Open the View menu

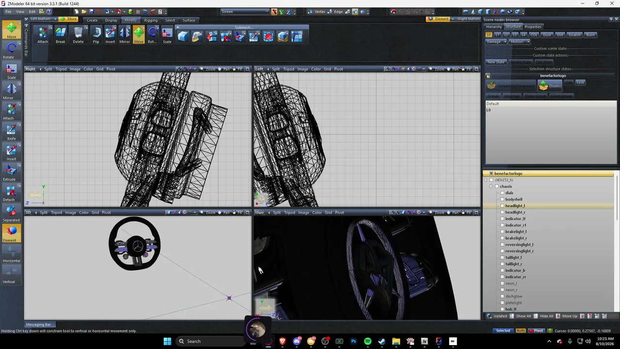click(x=20, y=12)
